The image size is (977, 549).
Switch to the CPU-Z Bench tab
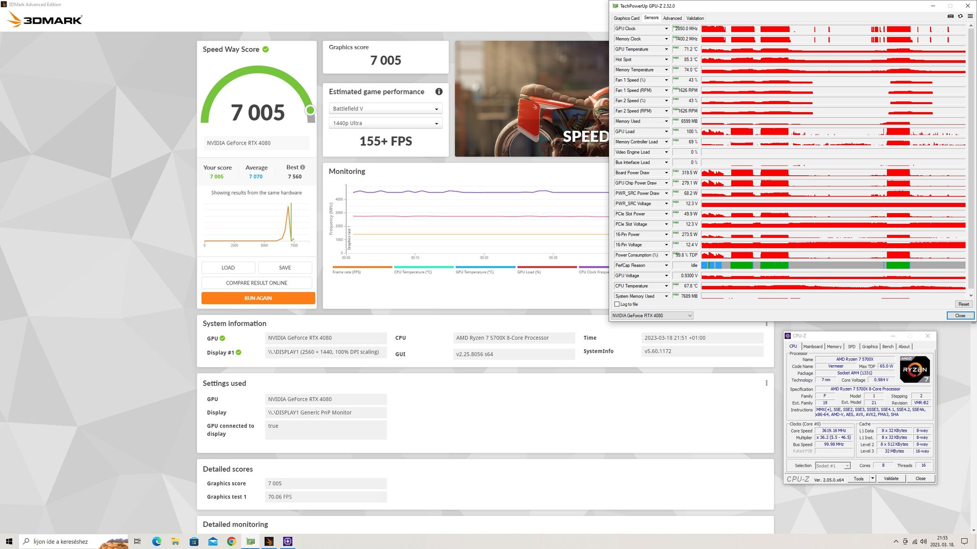[x=887, y=346]
